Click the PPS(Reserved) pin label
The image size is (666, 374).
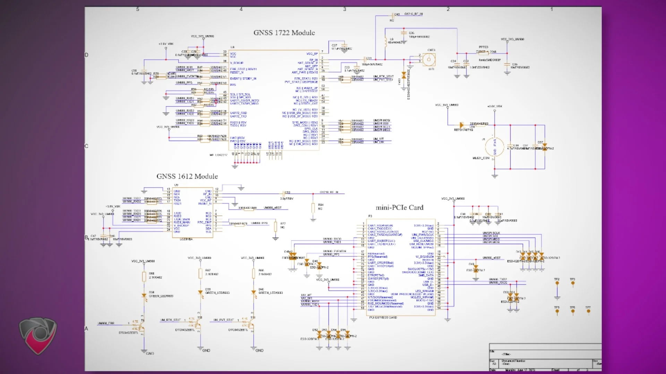point(377,257)
